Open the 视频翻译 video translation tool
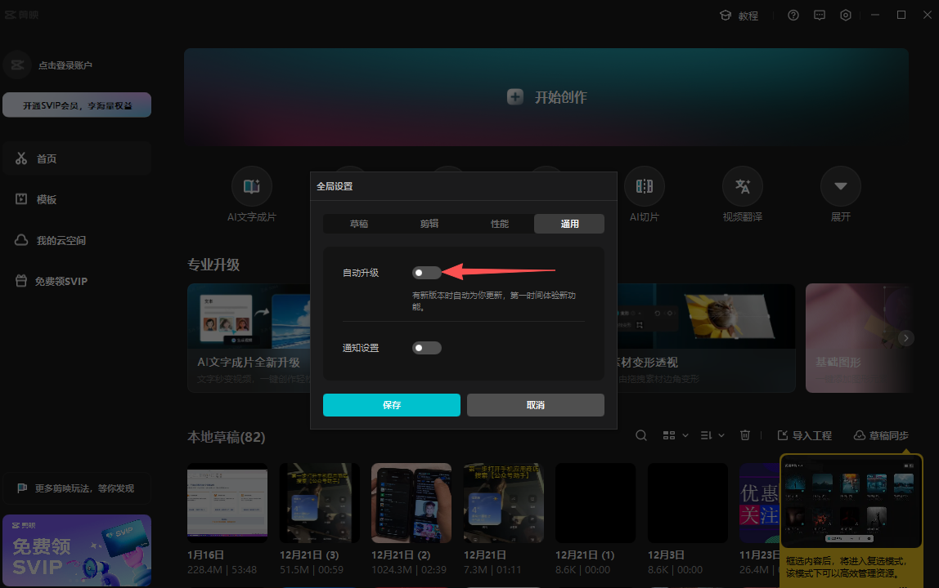This screenshot has height=588, width=939. click(x=743, y=187)
